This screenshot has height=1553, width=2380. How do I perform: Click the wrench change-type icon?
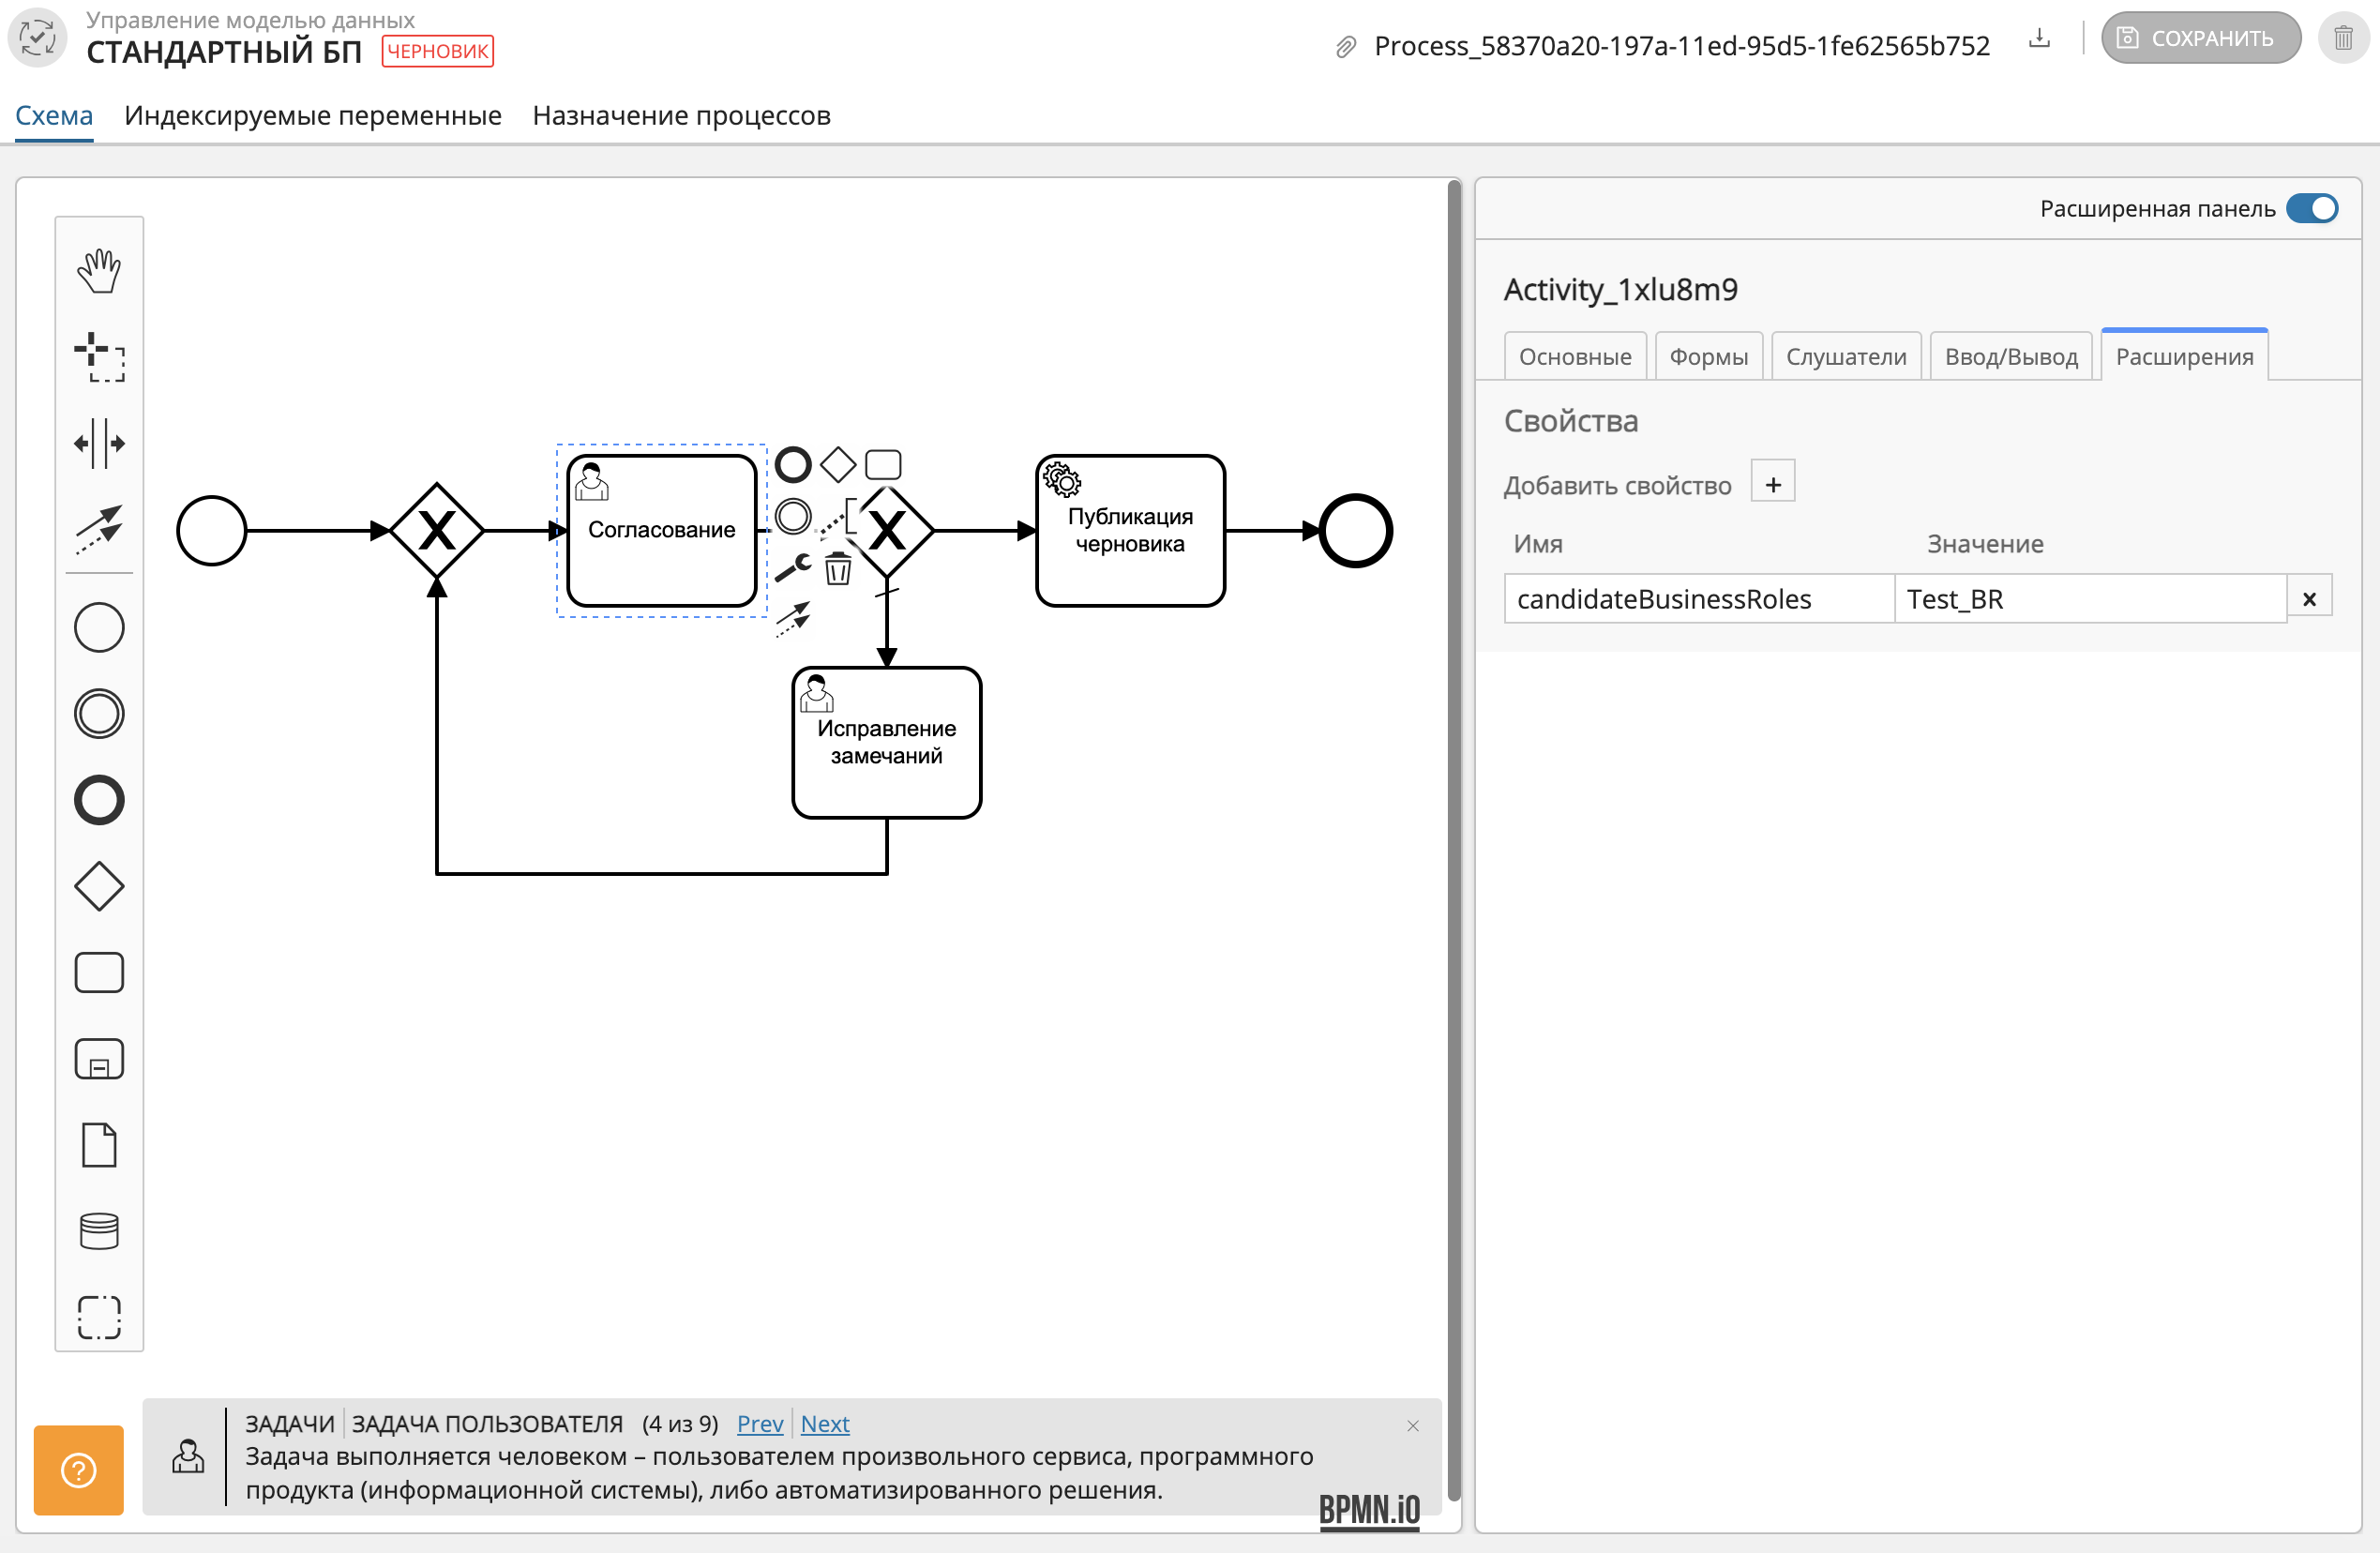(793, 569)
